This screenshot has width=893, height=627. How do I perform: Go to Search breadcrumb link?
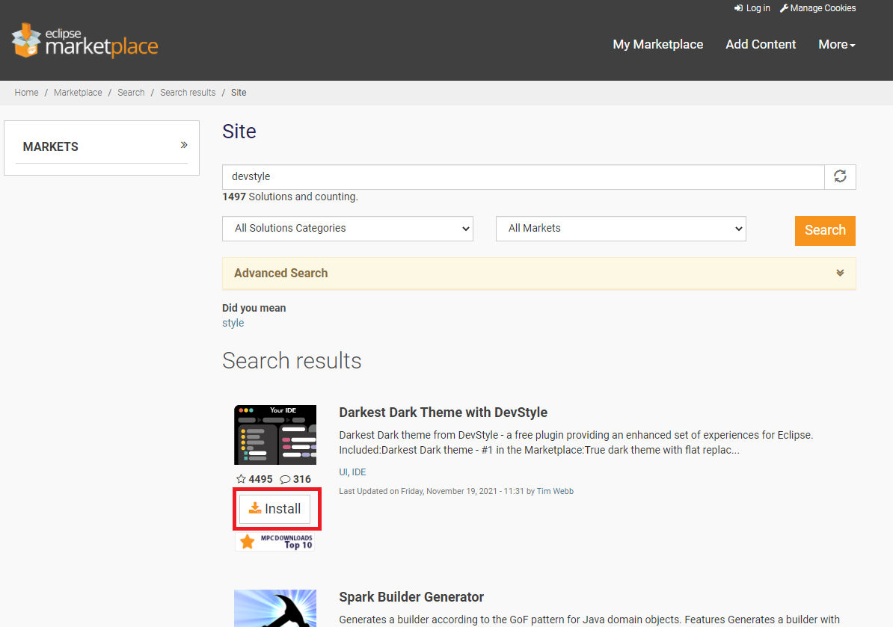click(131, 92)
